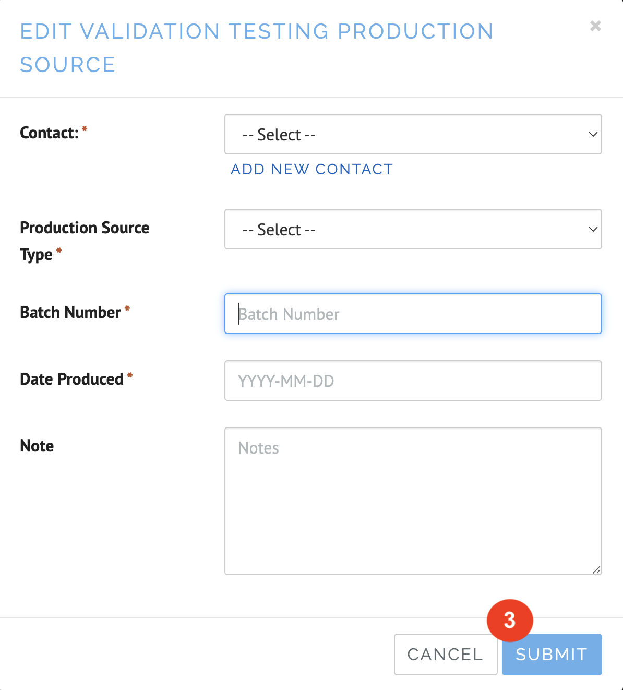Click the Contact dropdown chevron arrow
The width and height of the screenshot is (623, 690).
tap(593, 135)
